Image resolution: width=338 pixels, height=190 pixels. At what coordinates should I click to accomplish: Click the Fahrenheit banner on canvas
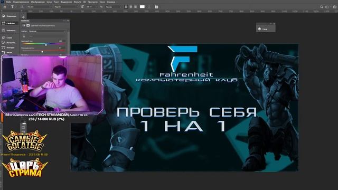(184, 108)
